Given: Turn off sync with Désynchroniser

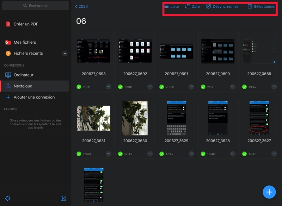Looking at the screenshot, I should pyautogui.click(x=222, y=6).
